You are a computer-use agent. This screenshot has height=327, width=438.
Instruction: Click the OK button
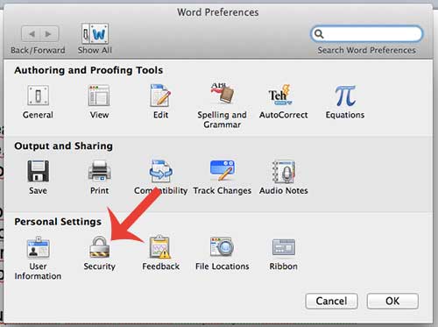click(392, 301)
